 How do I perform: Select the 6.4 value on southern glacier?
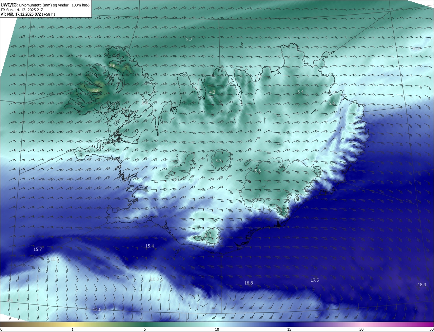click(208, 235)
